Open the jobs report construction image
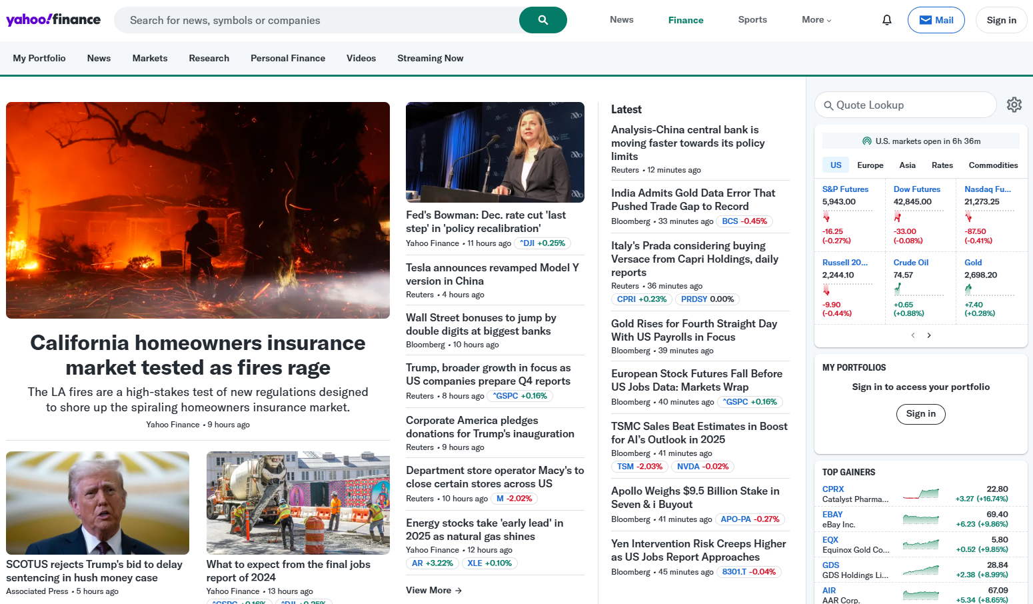 click(298, 503)
